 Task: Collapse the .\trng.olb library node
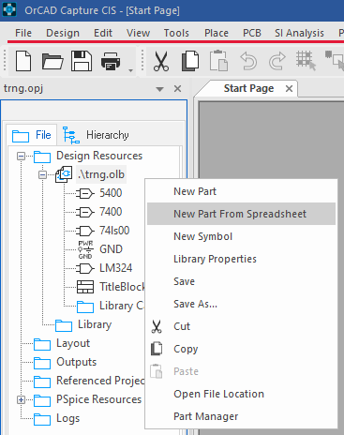tap(43, 174)
